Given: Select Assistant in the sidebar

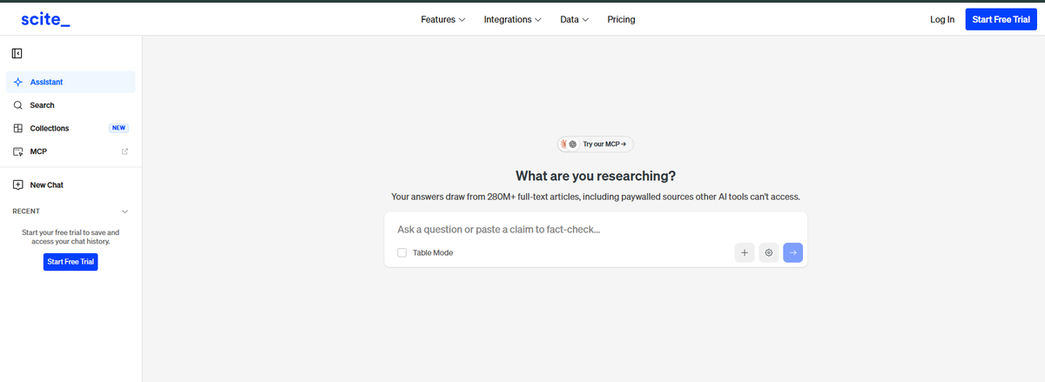Looking at the screenshot, I should click(x=71, y=82).
